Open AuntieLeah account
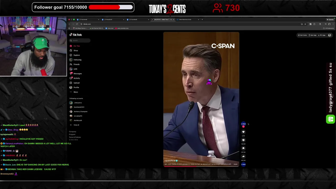 pos(76,120)
